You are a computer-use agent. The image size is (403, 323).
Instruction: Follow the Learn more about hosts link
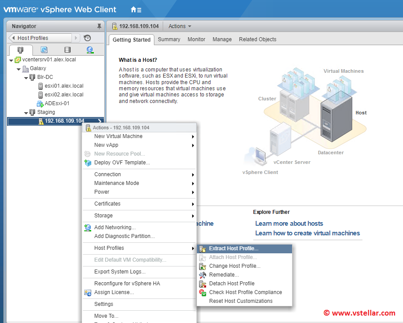coord(289,224)
